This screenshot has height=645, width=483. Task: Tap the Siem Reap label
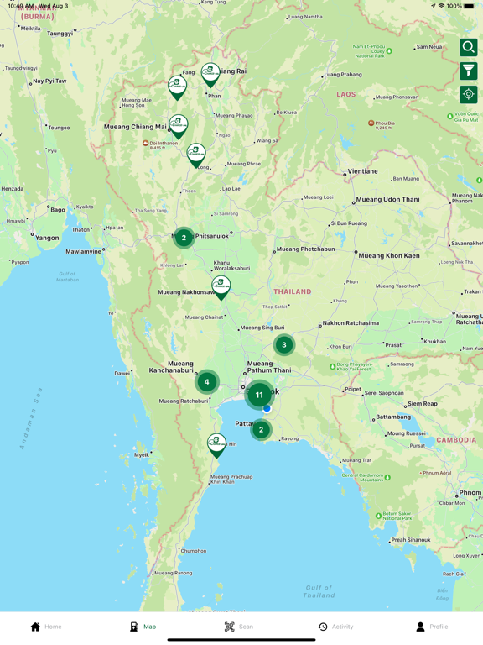point(423,403)
